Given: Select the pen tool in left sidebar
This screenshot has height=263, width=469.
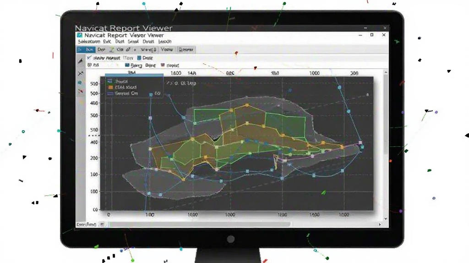Looking at the screenshot, I should tap(81, 61).
